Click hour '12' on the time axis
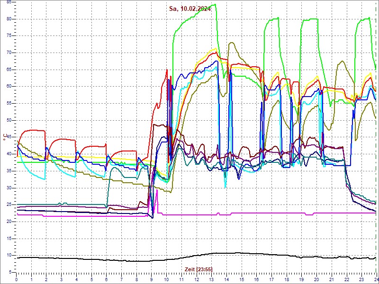379x284 pixels. click(x=197, y=279)
